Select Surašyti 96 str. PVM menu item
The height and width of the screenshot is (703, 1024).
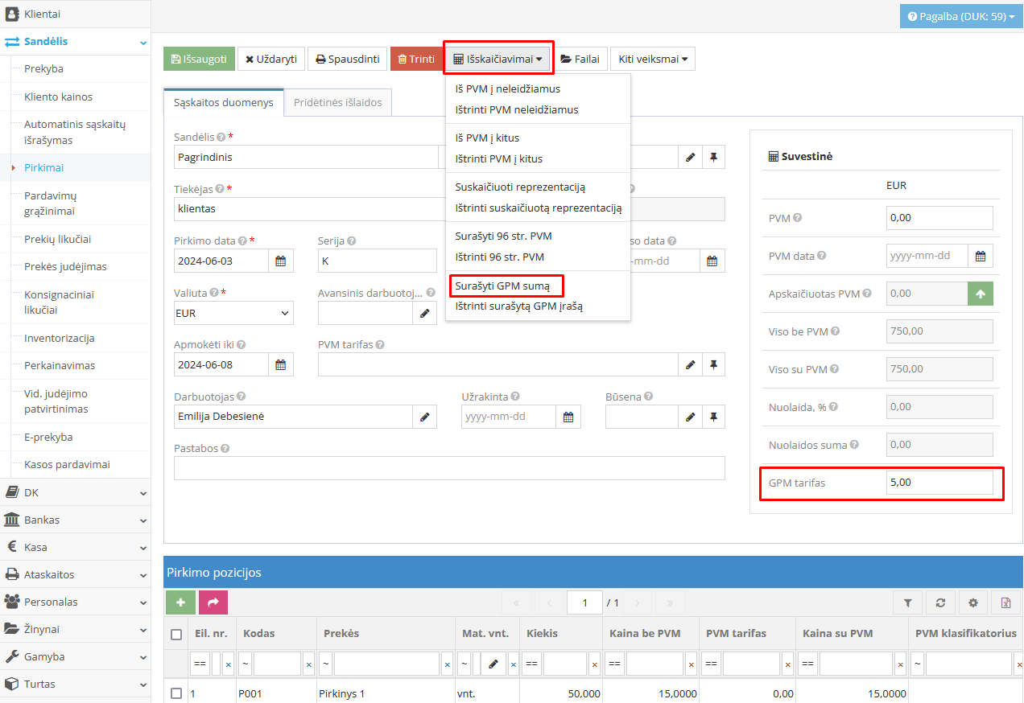click(x=503, y=236)
